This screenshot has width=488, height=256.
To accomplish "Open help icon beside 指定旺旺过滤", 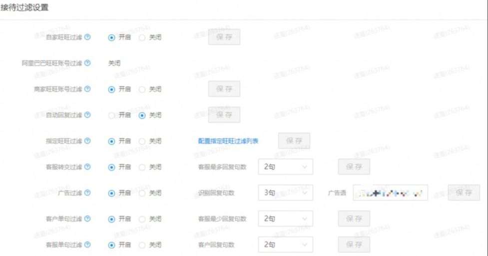I will [88, 141].
